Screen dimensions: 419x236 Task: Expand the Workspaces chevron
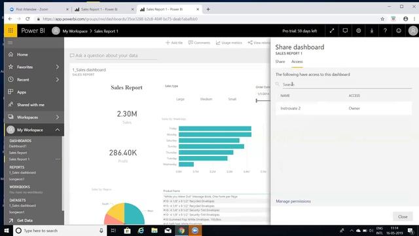[58, 117]
